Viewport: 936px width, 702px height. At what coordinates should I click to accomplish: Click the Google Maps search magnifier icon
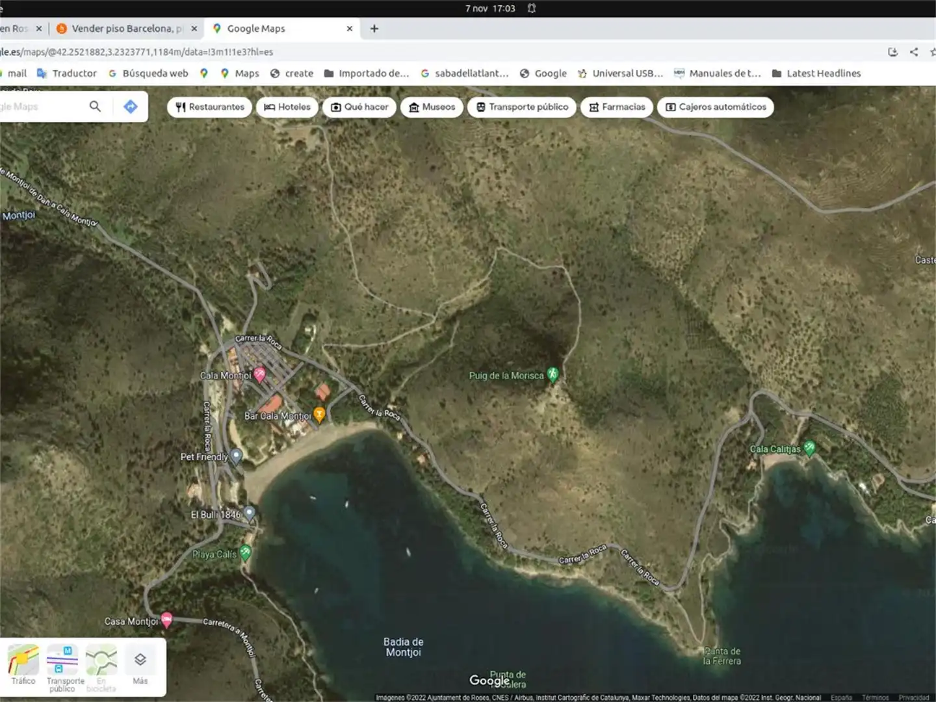click(95, 106)
